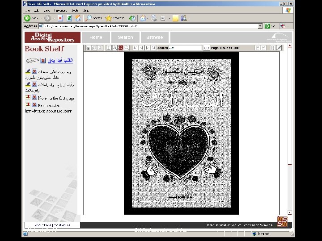Open the Help menu
The image size is (322, 241).
86,10
